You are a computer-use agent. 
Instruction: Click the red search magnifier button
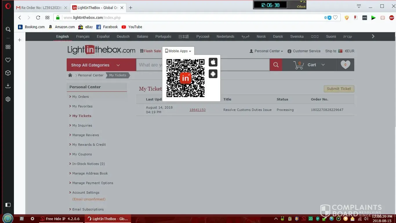pos(276,65)
